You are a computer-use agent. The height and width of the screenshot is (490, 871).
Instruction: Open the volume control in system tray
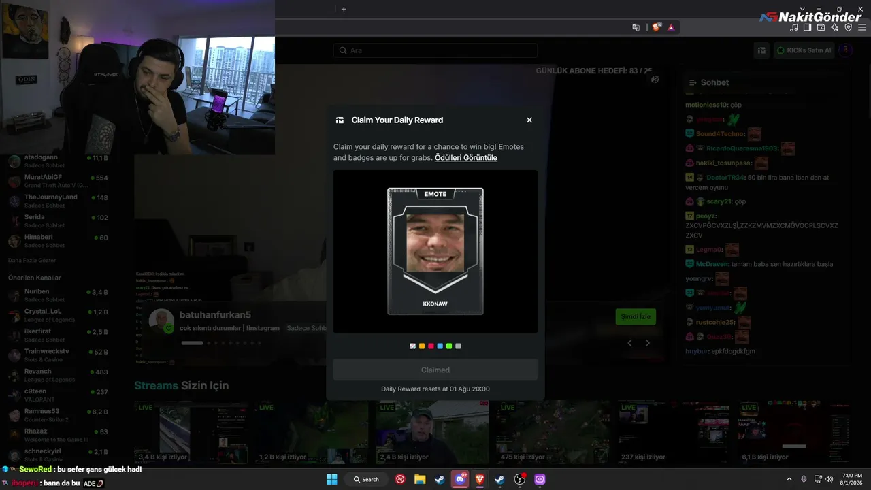[x=829, y=479]
